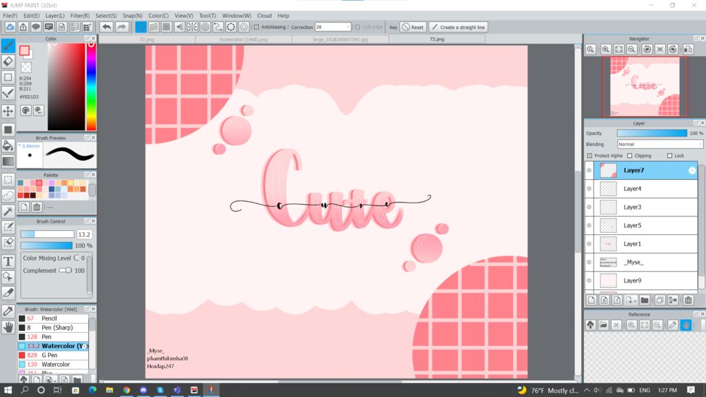The width and height of the screenshot is (706, 397).
Task: Hide Layer5 with its visibility dot
Action: coord(589,225)
